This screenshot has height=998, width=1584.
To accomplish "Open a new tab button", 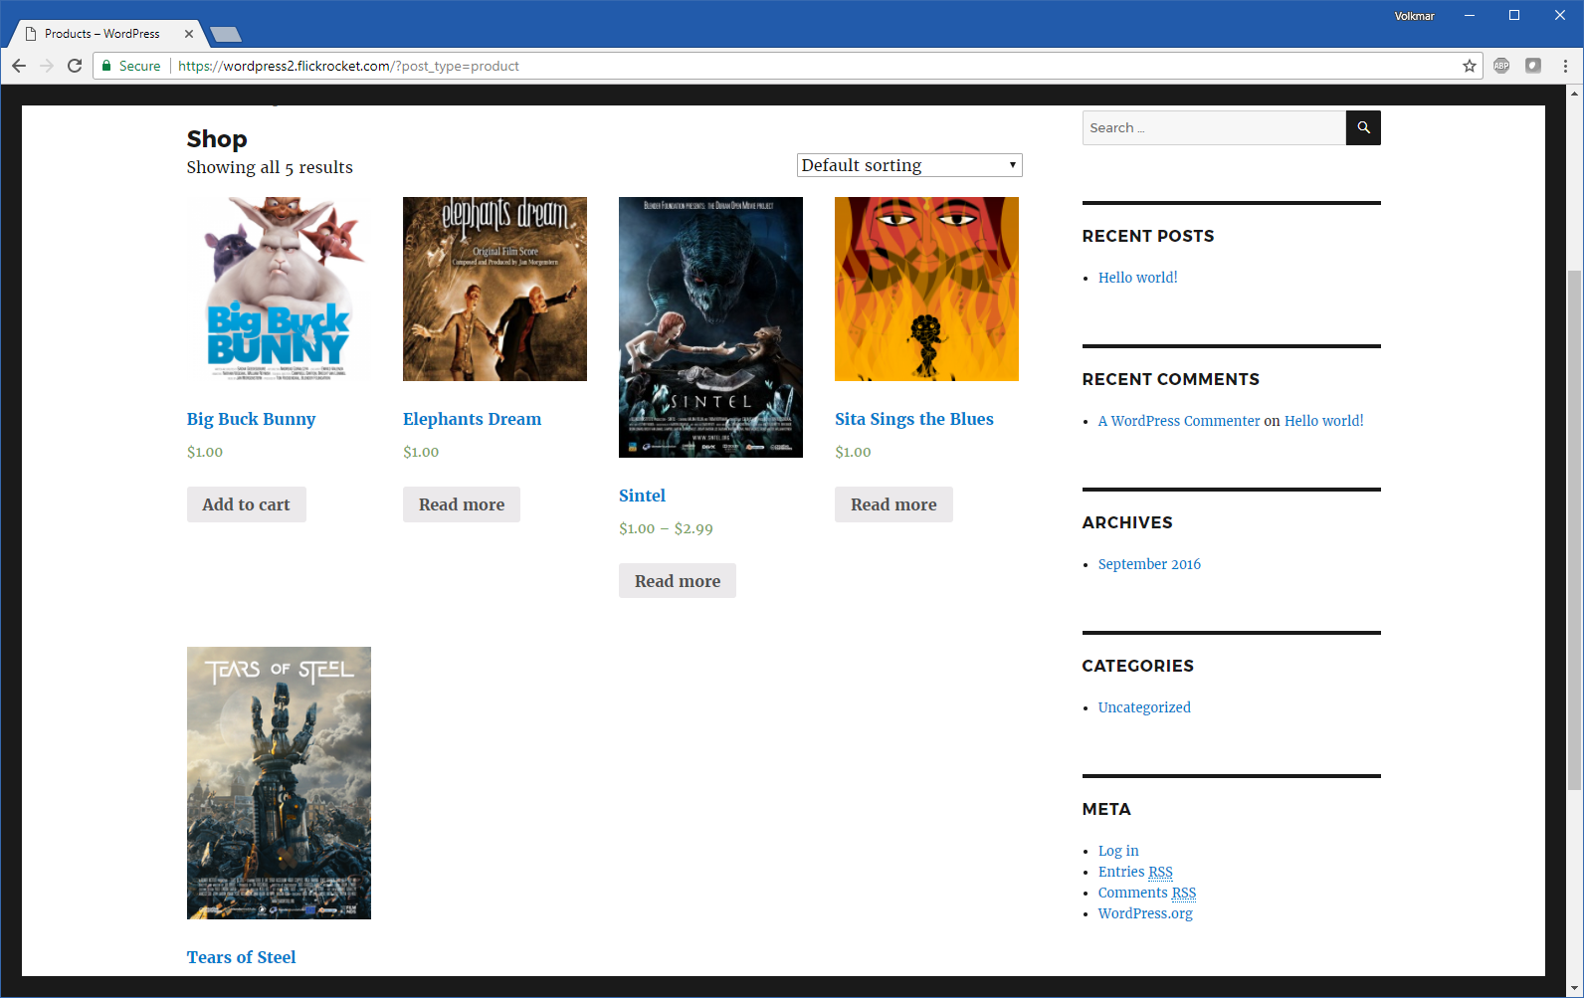I will [x=227, y=35].
